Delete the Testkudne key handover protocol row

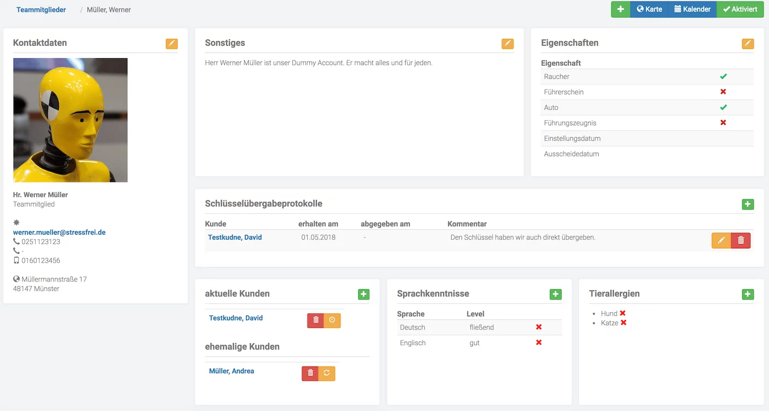[741, 240]
